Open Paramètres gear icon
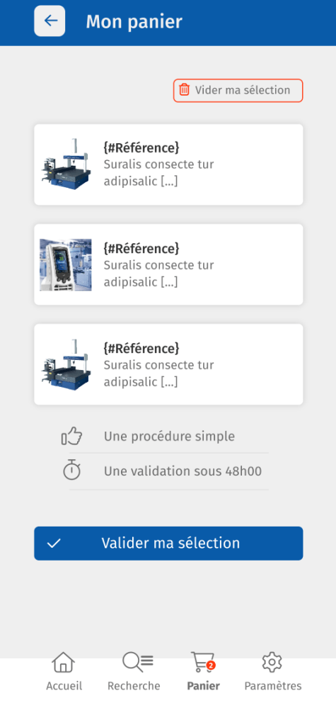This screenshot has height=708, width=336. pyautogui.click(x=272, y=662)
